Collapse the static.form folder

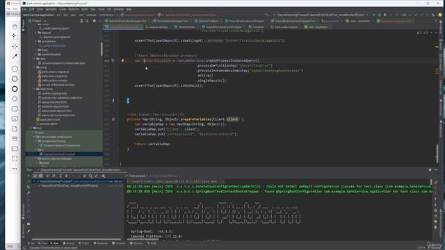[35, 89]
